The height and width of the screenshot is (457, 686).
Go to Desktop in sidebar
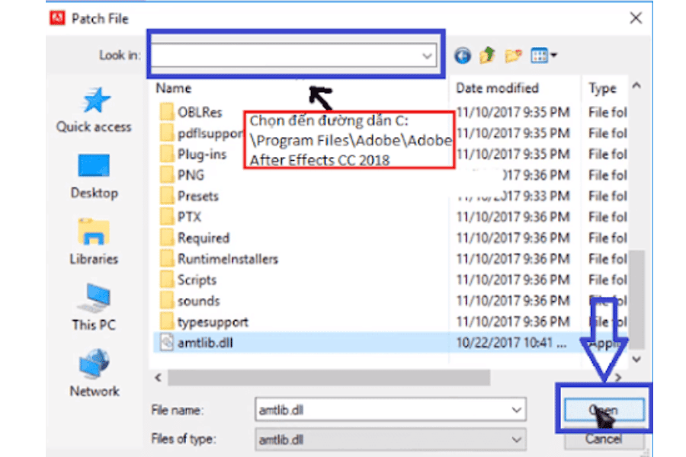[94, 176]
